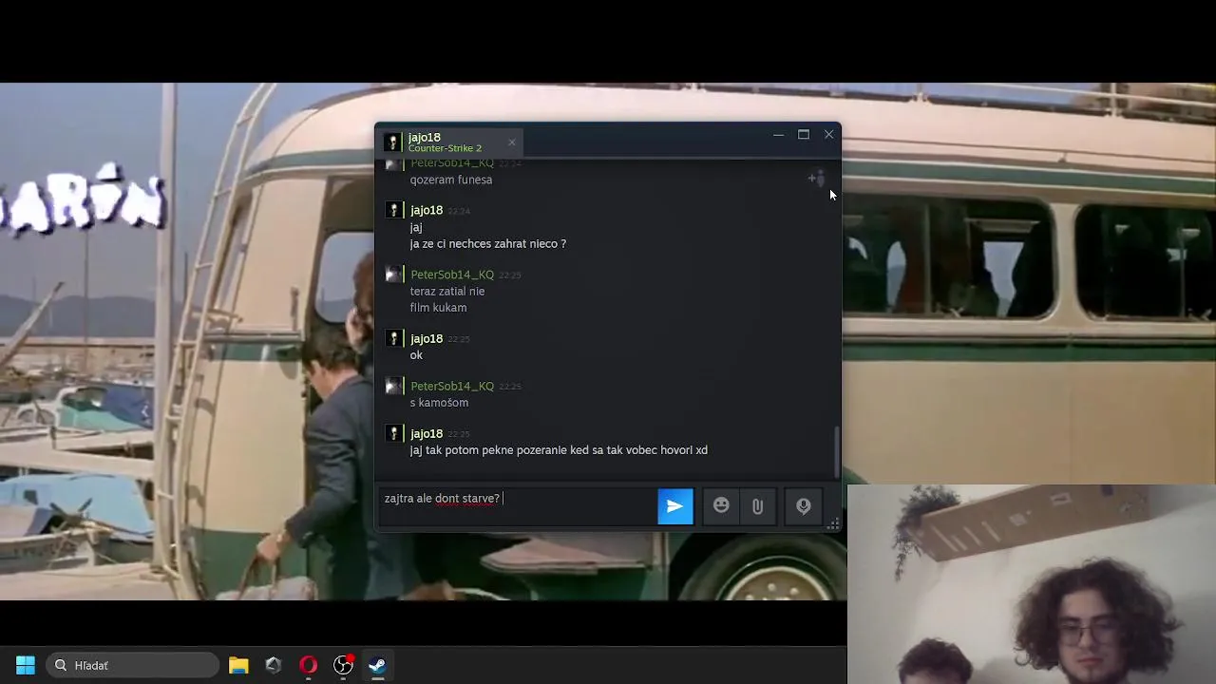Select the jajo18 chat tab

451,142
